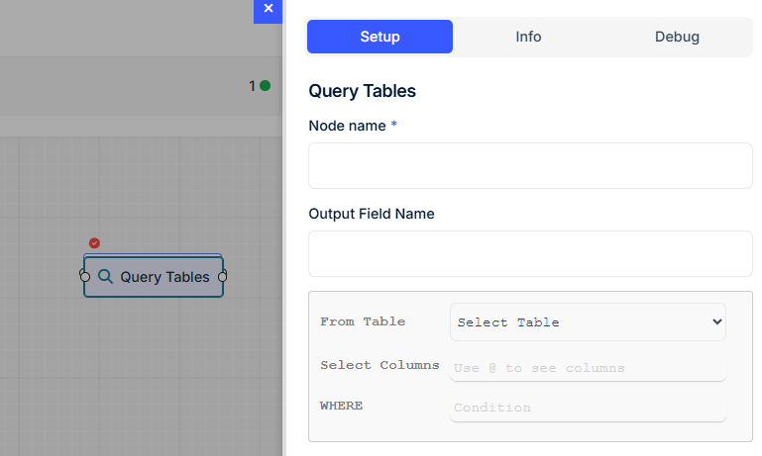Close the node settings panel

[x=268, y=9]
